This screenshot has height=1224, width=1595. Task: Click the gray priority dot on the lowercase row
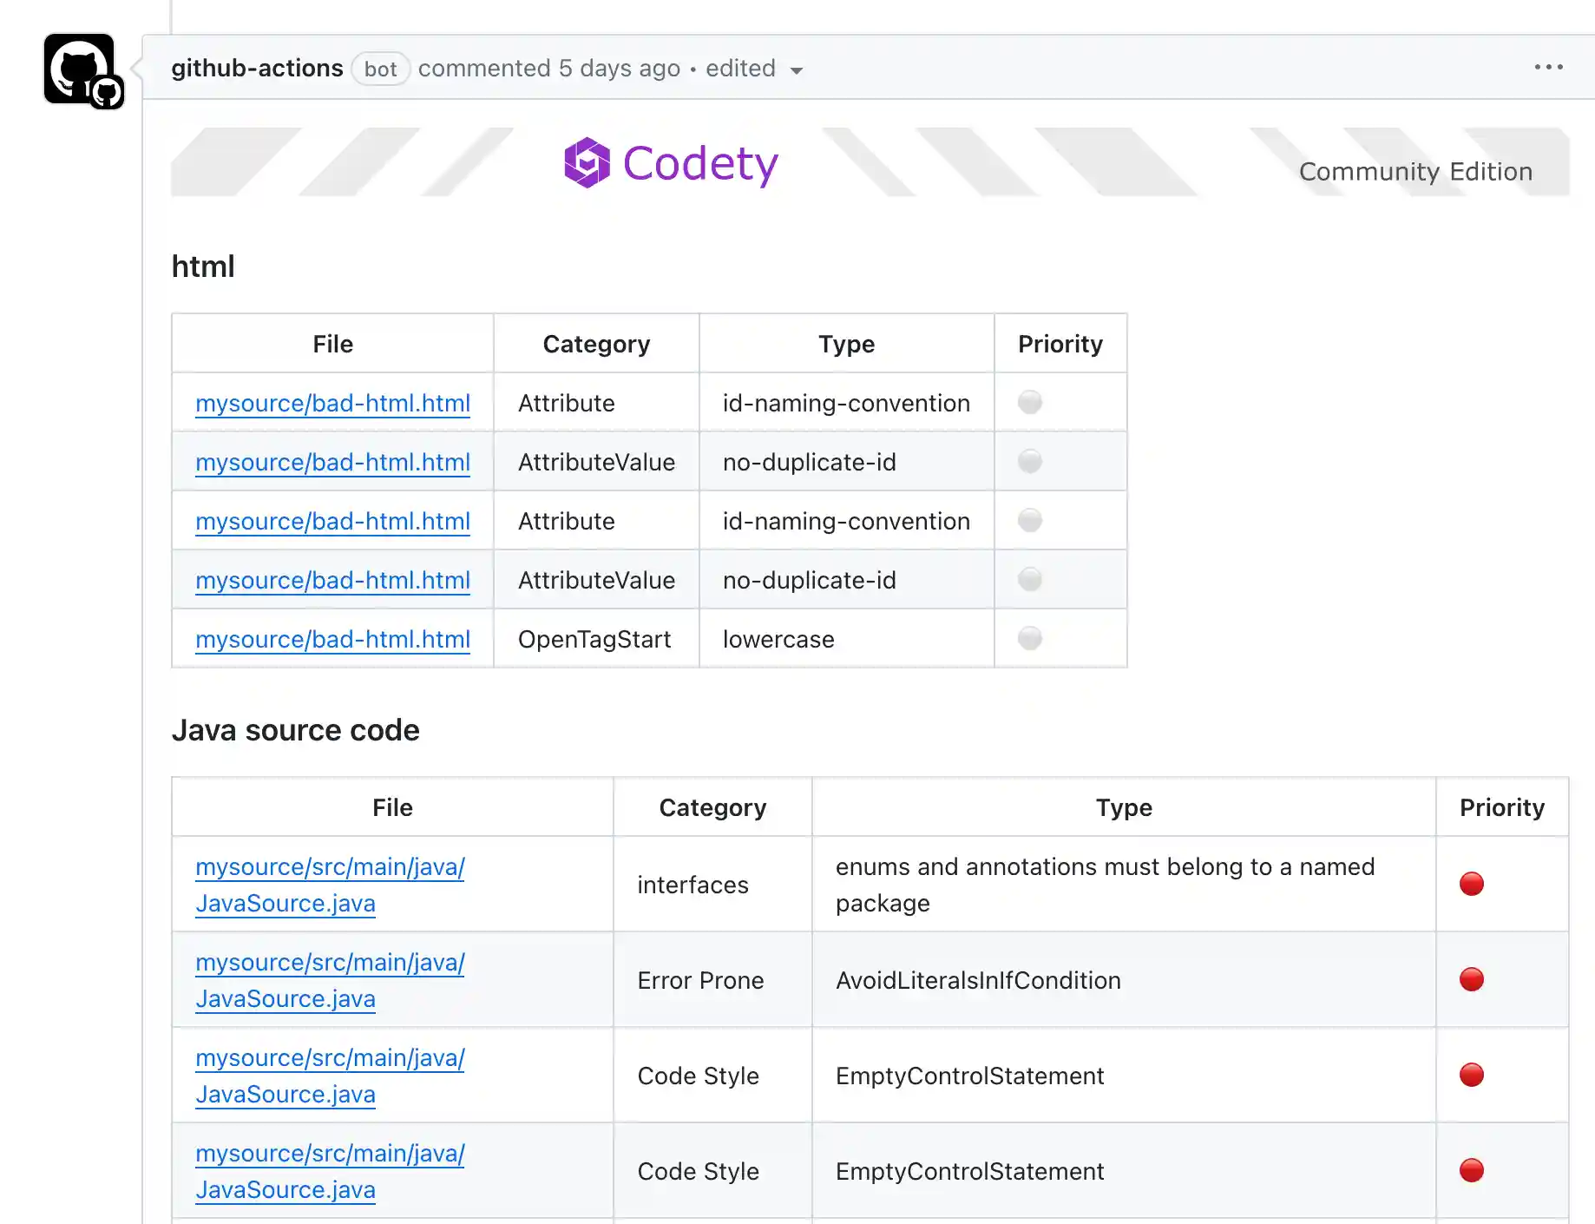(1029, 638)
